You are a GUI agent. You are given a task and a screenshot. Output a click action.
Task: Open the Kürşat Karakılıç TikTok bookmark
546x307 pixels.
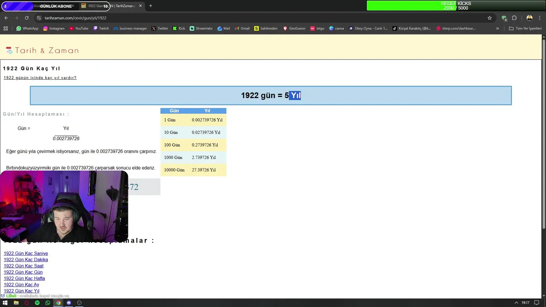(x=412, y=29)
